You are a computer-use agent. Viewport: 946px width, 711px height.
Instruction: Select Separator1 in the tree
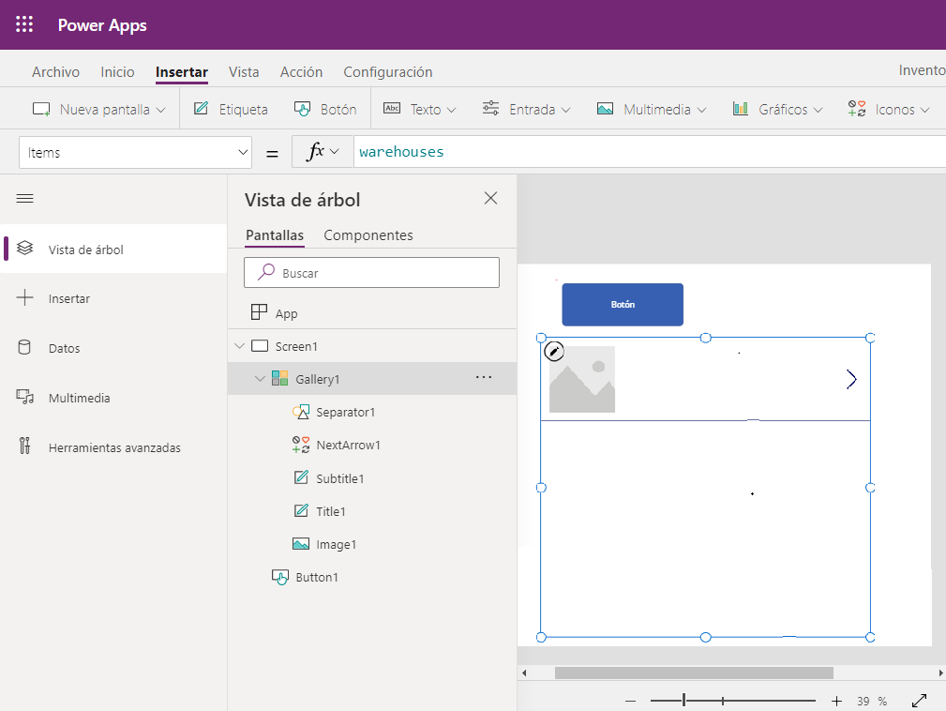(x=372, y=412)
